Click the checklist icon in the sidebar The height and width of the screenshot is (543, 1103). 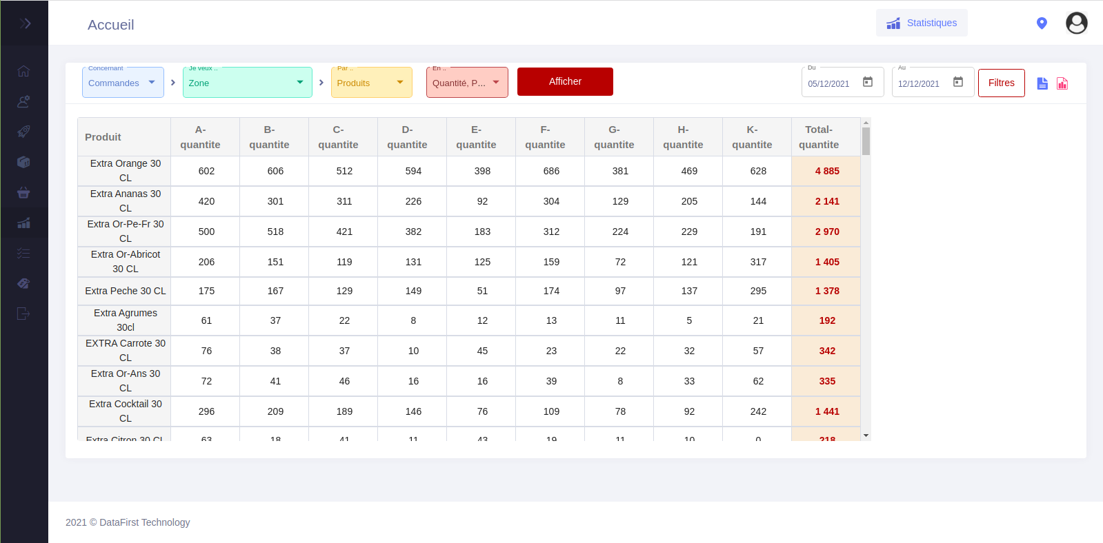(x=23, y=253)
